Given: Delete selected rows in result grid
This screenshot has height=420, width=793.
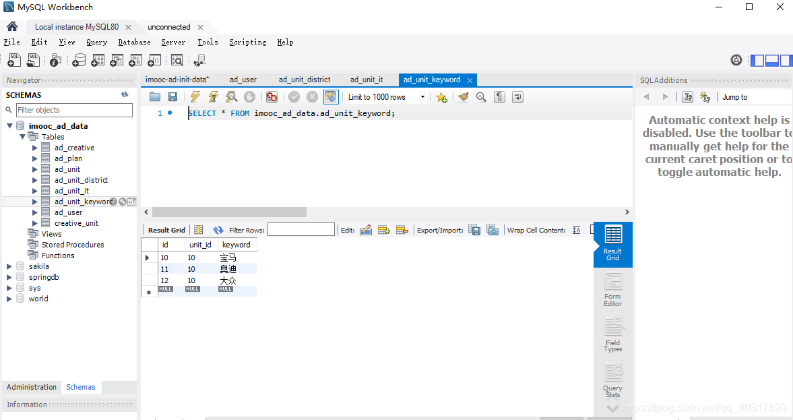Looking at the screenshot, I should coord(402,231).
